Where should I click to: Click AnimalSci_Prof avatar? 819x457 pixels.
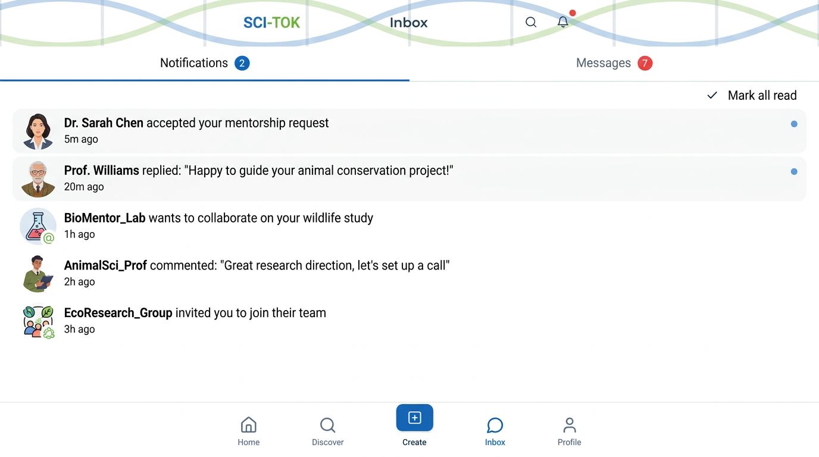click(38, 274)
